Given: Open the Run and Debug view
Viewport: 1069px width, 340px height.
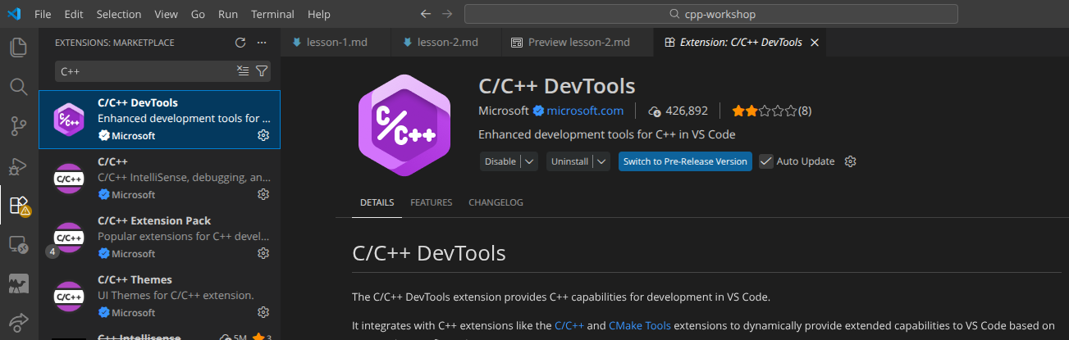Looking at the screenshot, I should click(x=18, y=165).
